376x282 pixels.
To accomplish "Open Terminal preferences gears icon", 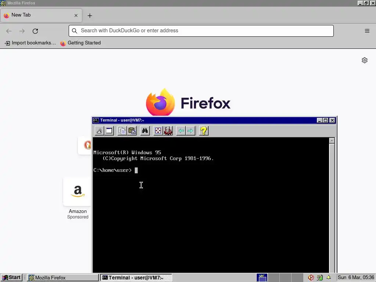I will (x=168, y=131).
